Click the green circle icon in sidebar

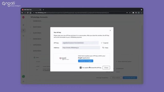pyautogui.click(x=23, y=76)
